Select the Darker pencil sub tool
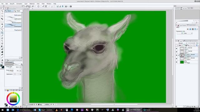200x112 pixels. [13, 15]
